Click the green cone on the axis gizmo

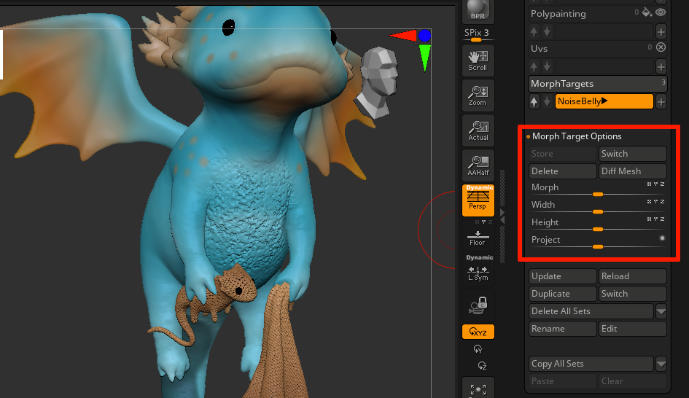click(424, 57)
